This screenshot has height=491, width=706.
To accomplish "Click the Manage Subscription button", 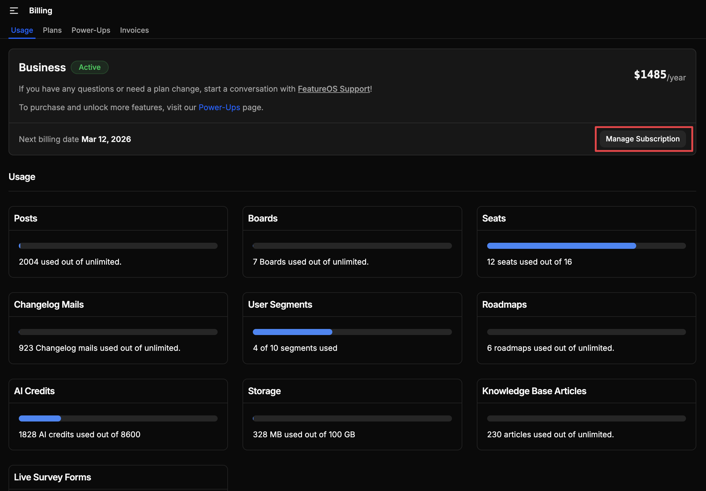I will click(x=642, y=139).
